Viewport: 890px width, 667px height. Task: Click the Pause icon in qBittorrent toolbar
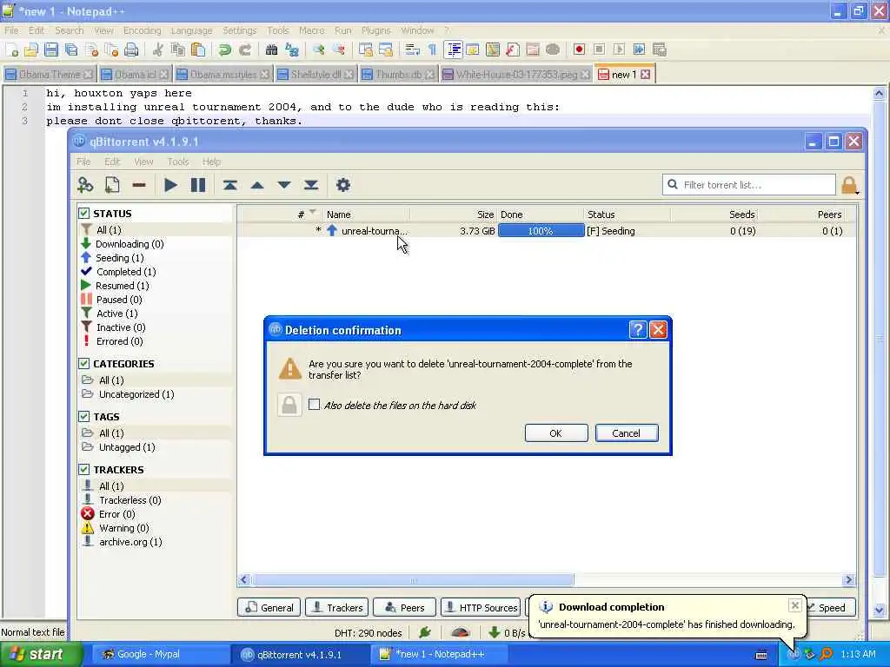pyautogui.click(x=198, y=185)
